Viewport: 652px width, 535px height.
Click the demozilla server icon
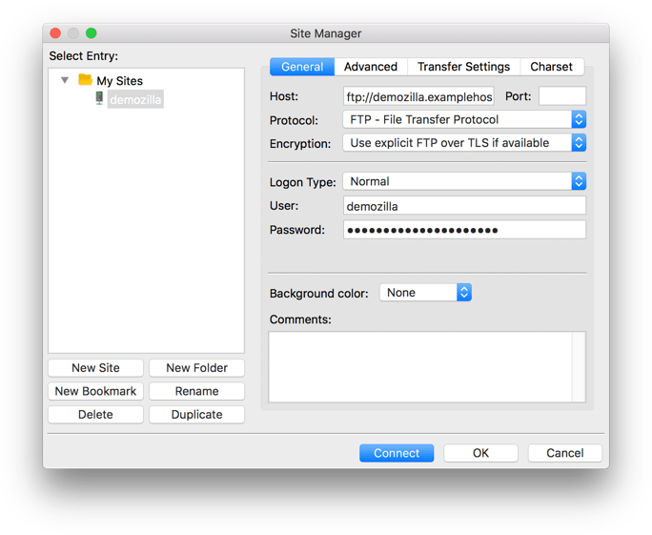click(99, 98)
